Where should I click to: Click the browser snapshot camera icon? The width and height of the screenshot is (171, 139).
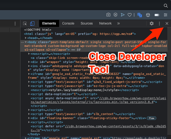pos(108,15)
